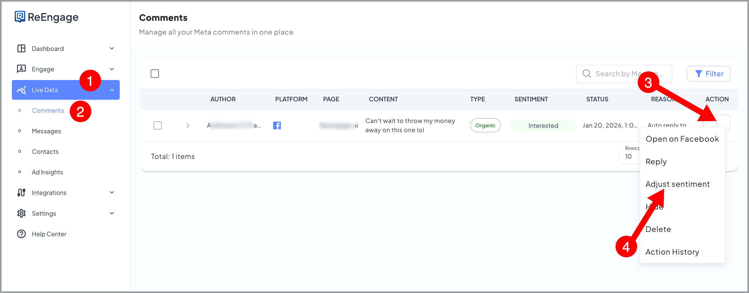Click the Filter funnel icon
The height and width of the screenshot is (293, 749).
point(698,74)
